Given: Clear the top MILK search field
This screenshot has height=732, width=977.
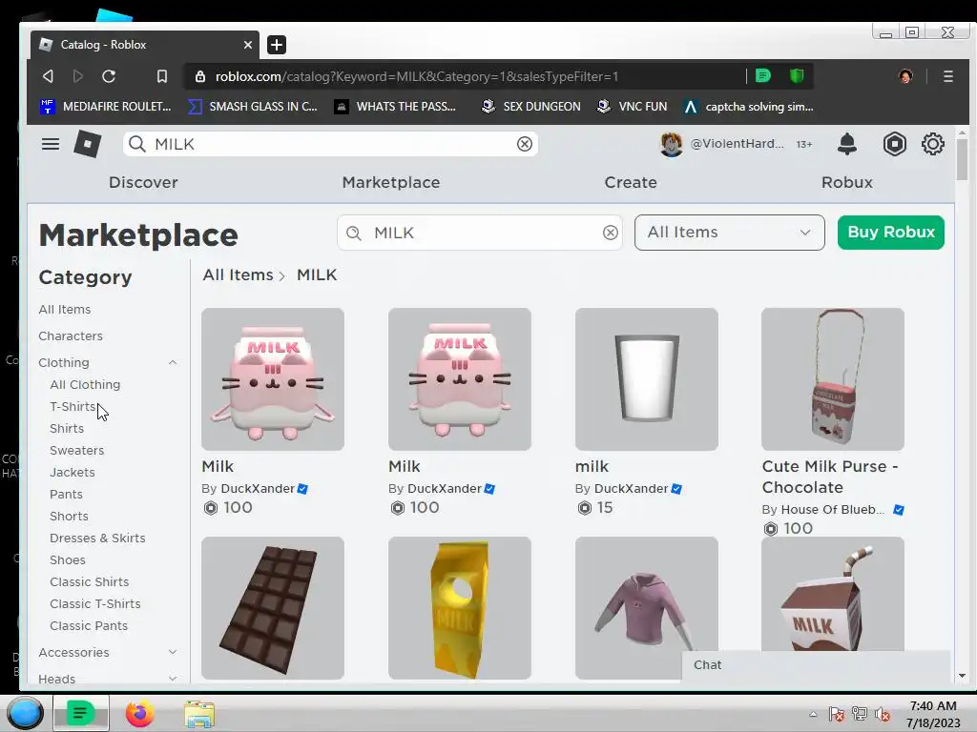Looking at the screenshot, I should point(525,145).
